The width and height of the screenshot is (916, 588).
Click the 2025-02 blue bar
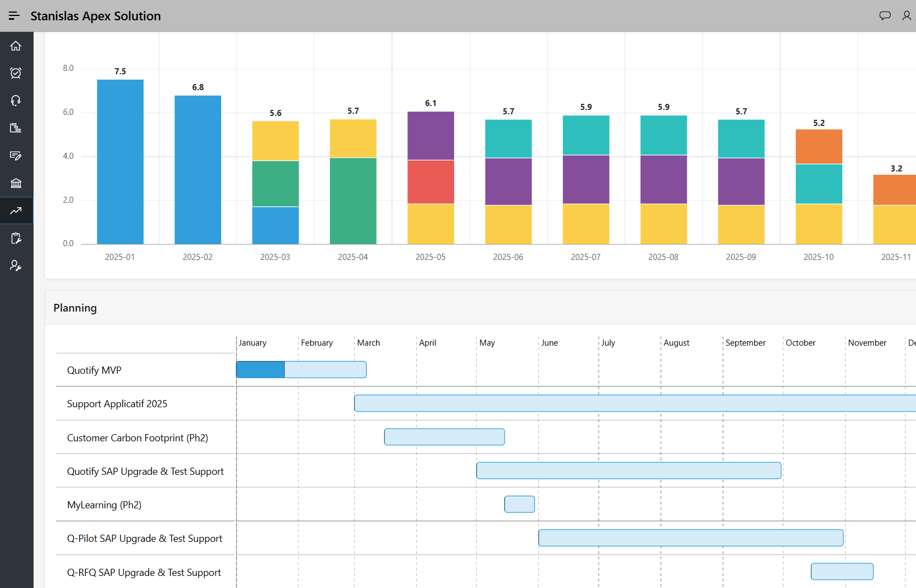[x=198, y=170]
